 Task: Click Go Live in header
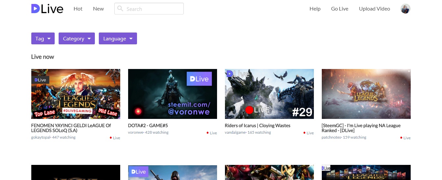[340, 9]
